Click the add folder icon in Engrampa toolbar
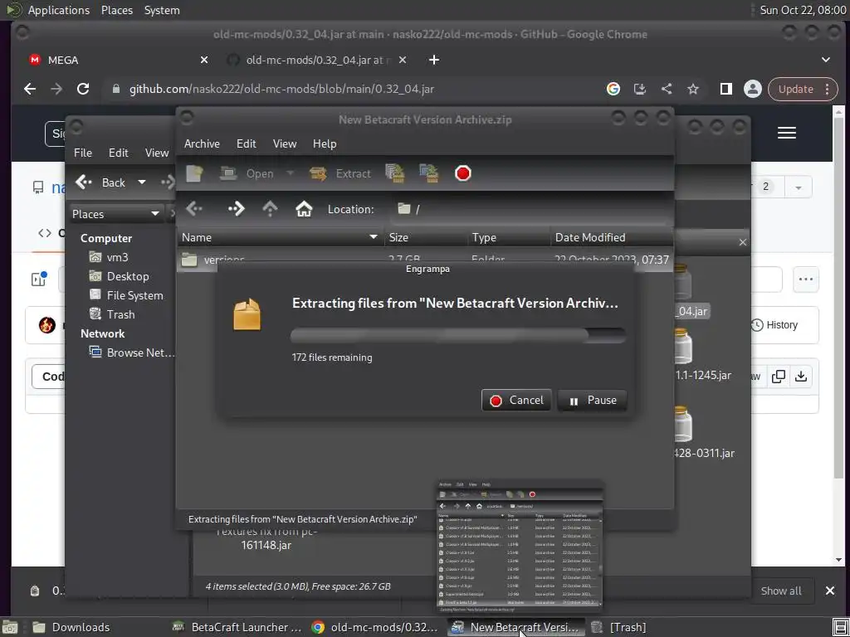 click(429, 174)
